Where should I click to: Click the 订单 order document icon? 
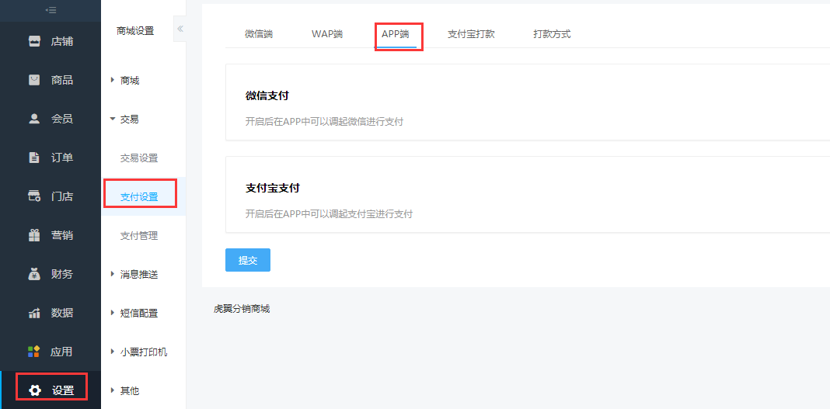coord(34,158)
